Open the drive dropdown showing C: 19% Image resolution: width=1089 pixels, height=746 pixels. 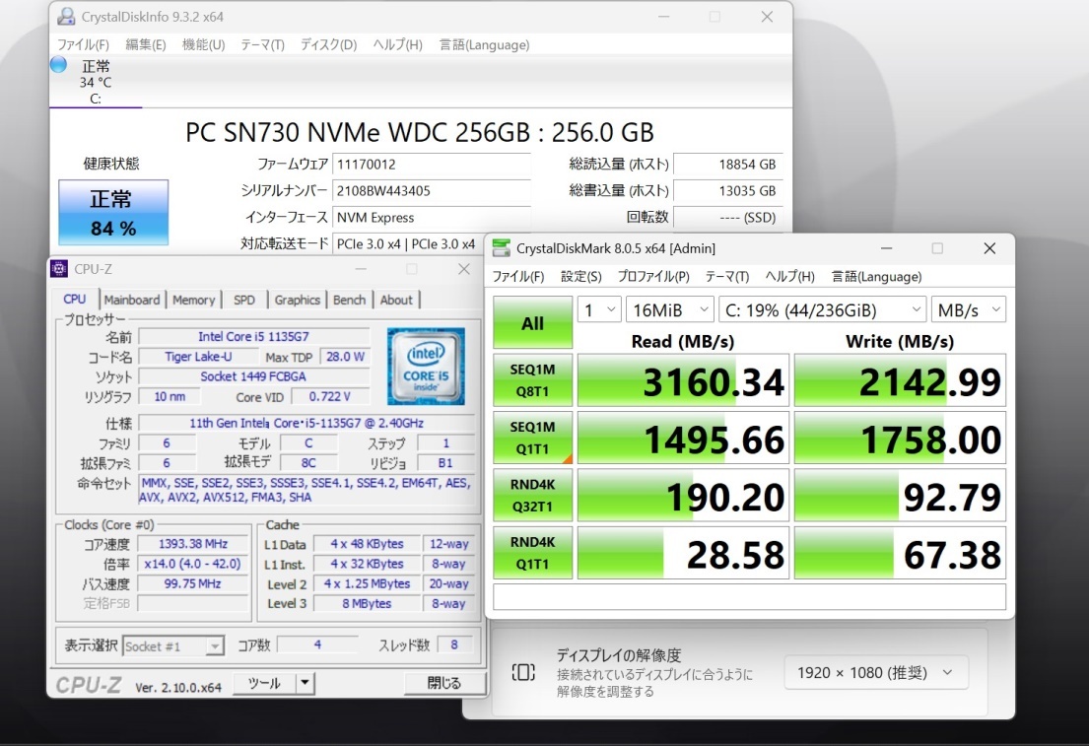822,309
